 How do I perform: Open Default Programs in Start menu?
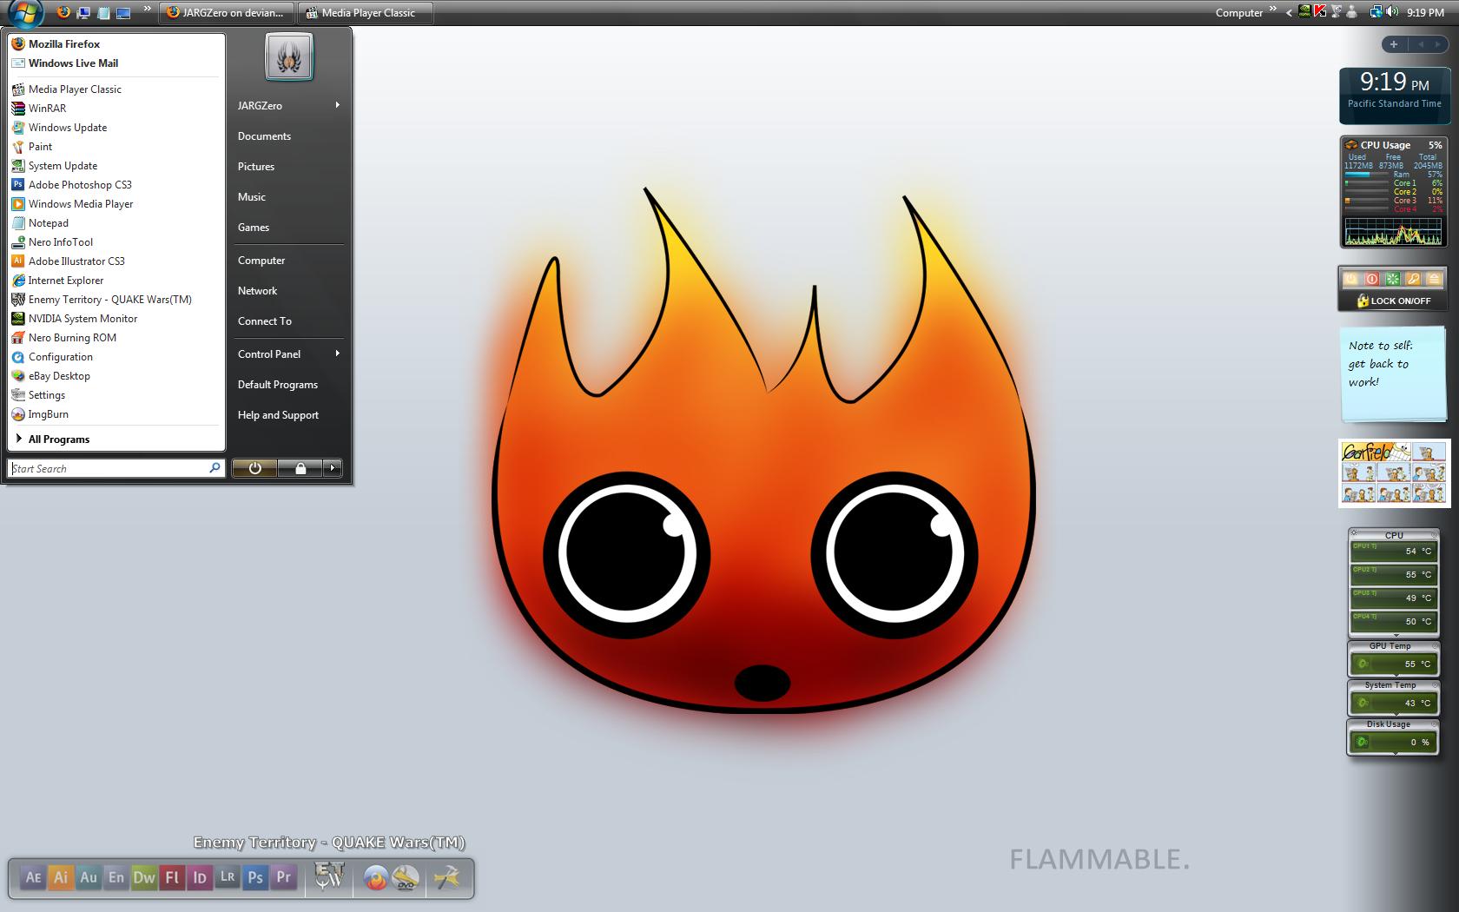(278, 385)
